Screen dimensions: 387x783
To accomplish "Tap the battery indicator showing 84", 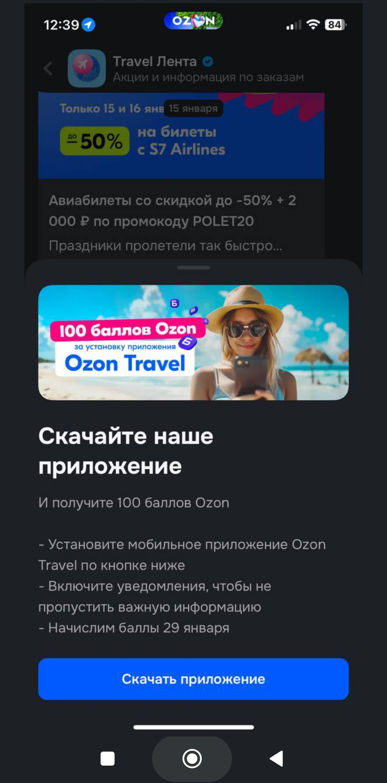I will pyautogui.click(x=335, y=24).
